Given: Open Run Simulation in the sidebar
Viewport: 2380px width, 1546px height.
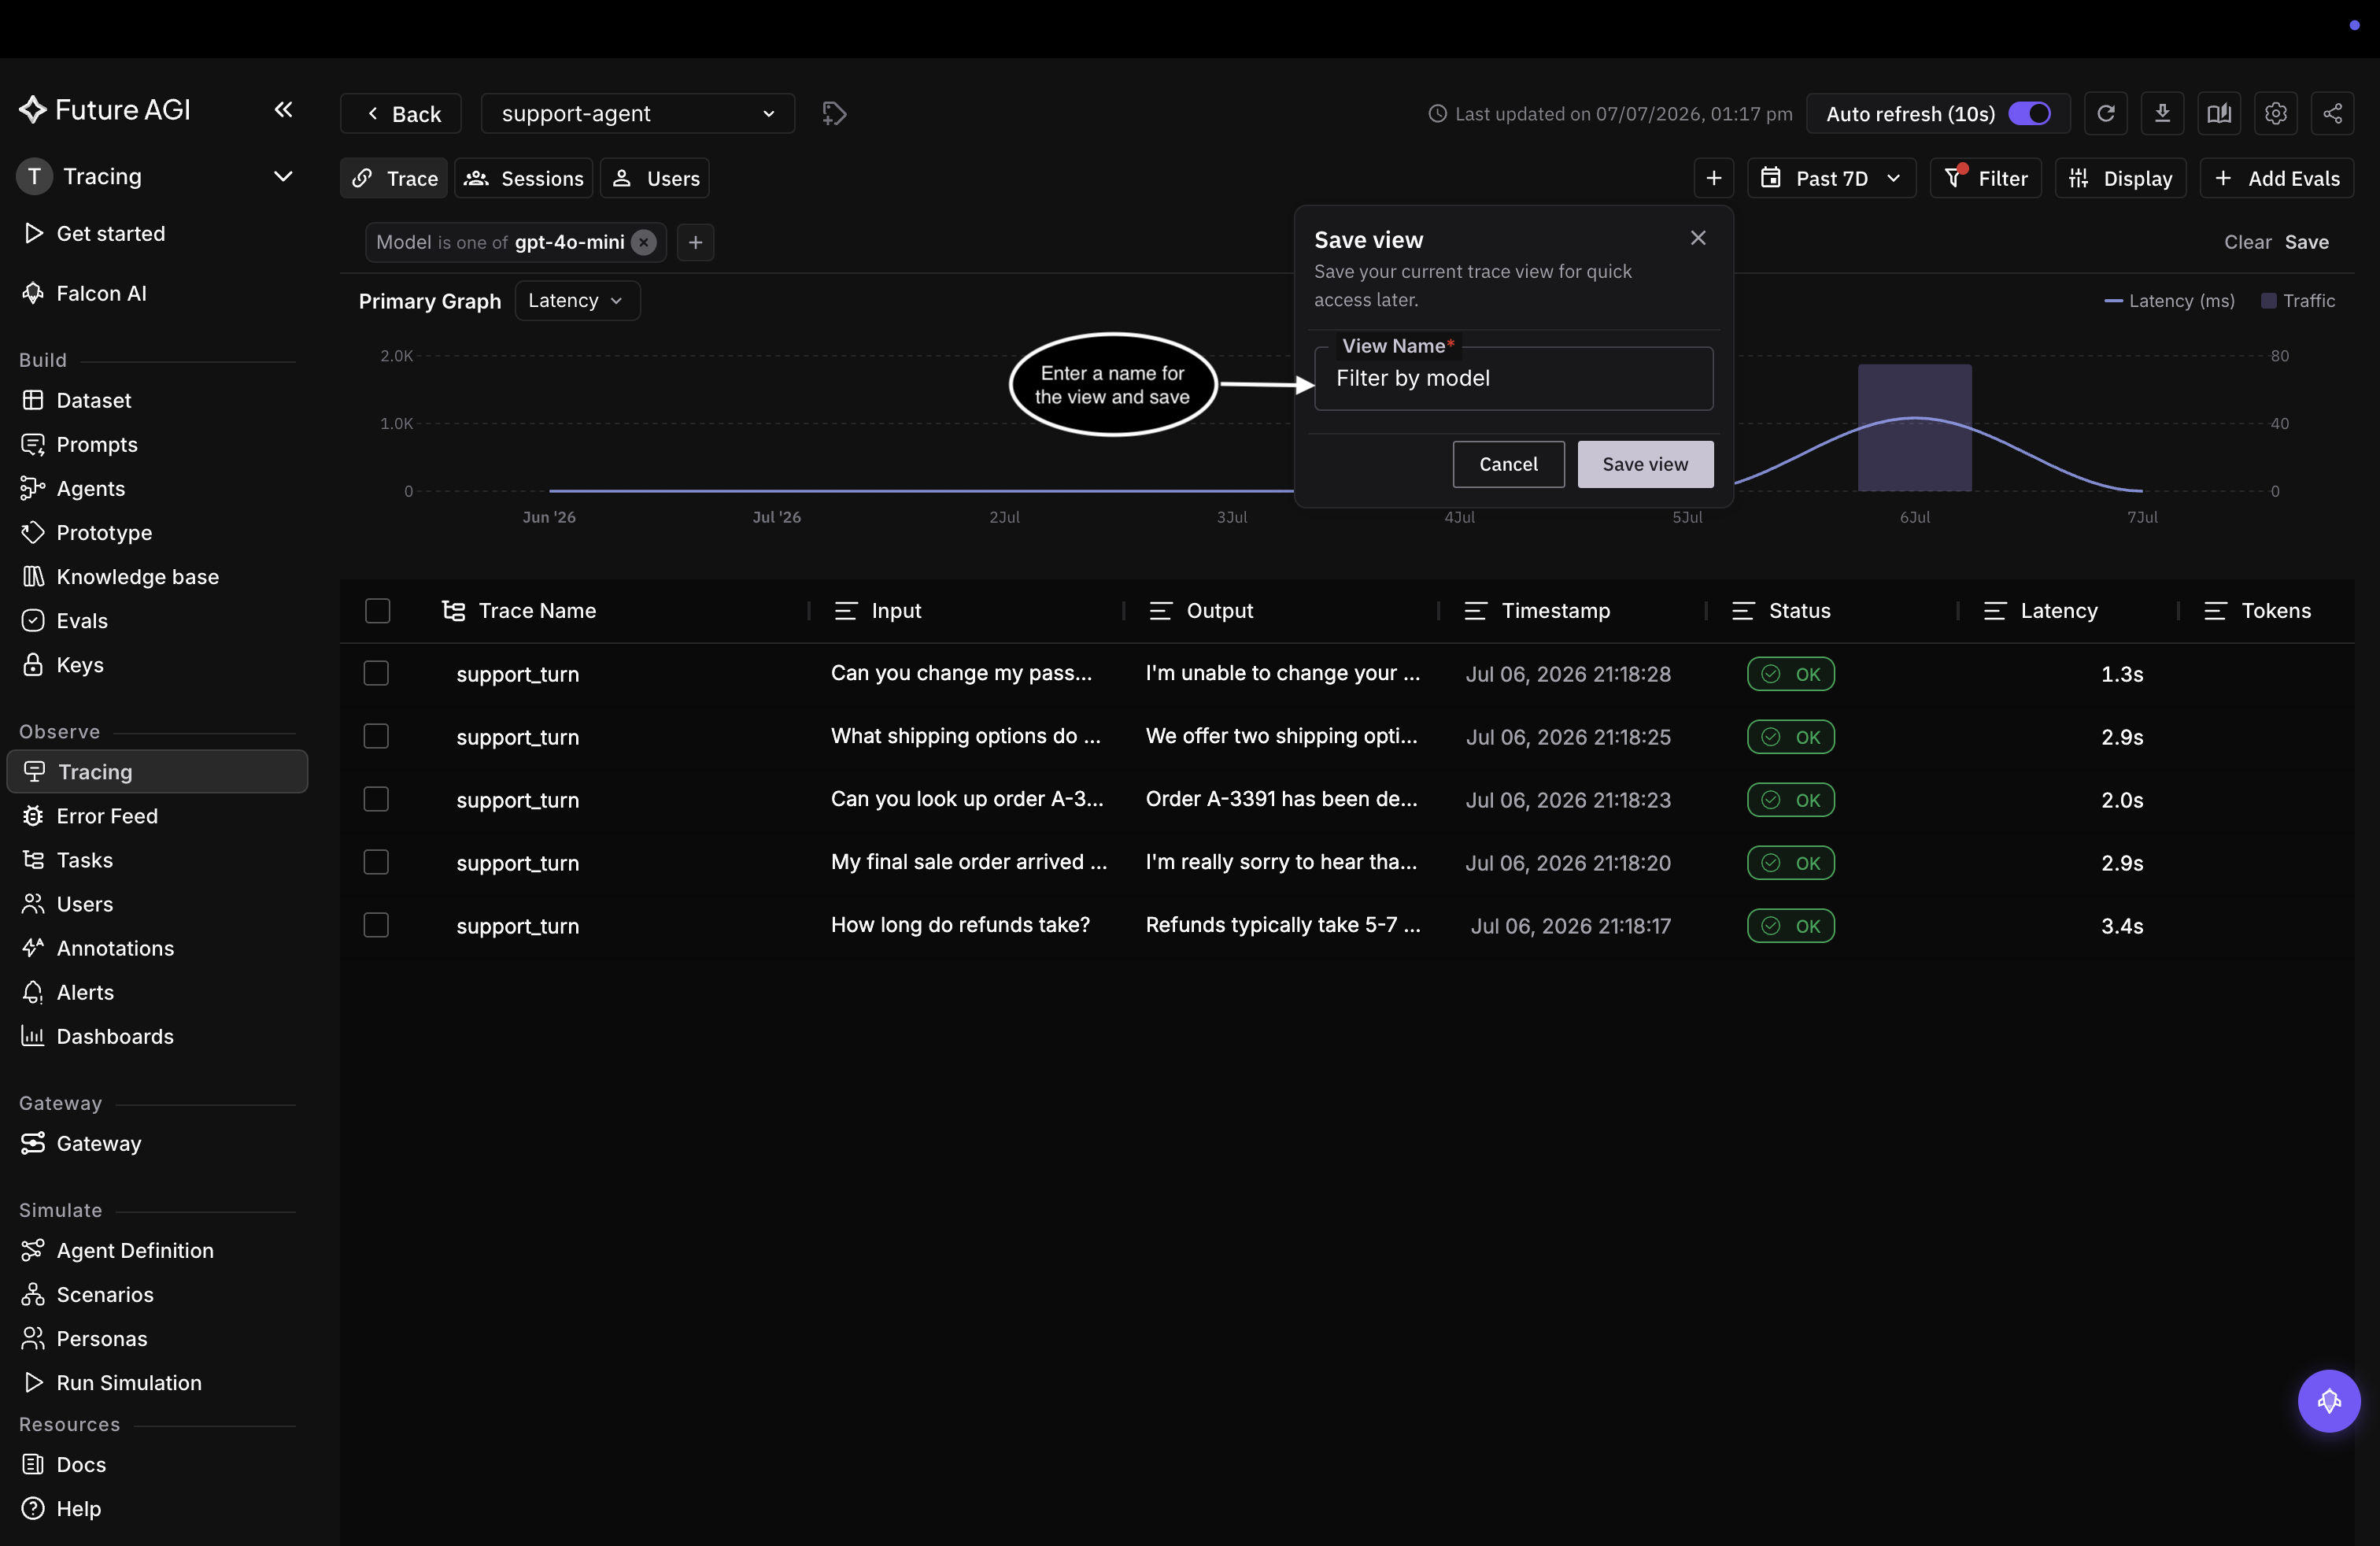Looking at the screenshot, I should (157, 1383).
